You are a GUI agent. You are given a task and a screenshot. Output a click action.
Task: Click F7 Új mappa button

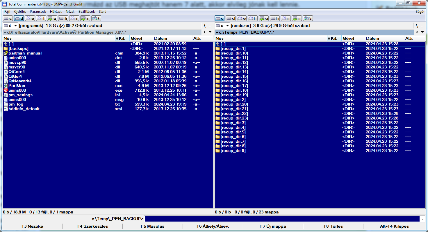tap(273, 226)
